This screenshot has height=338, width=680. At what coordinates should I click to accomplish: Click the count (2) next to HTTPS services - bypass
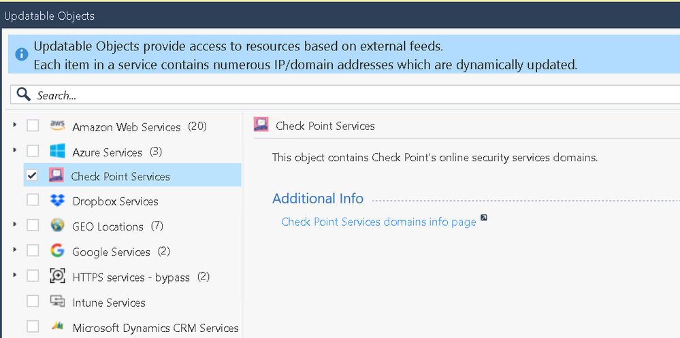[x=204, y=277]
